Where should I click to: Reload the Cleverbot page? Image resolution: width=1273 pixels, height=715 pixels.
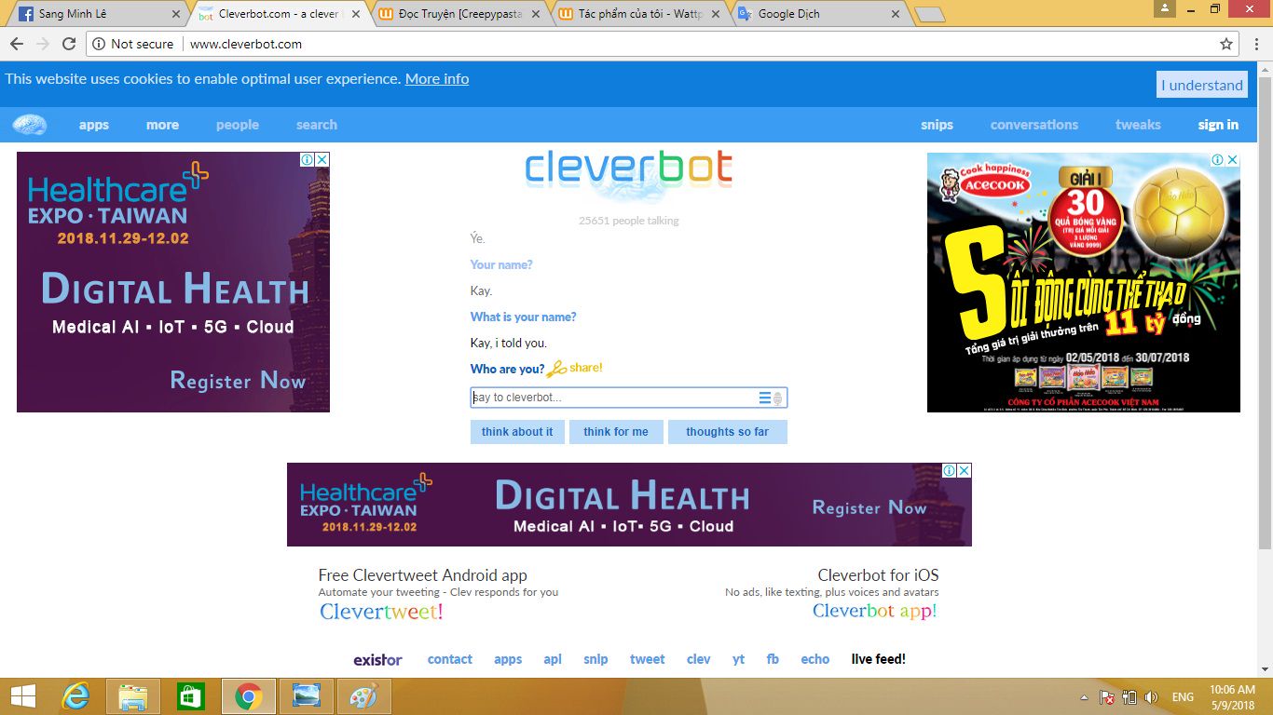[69, 44]
